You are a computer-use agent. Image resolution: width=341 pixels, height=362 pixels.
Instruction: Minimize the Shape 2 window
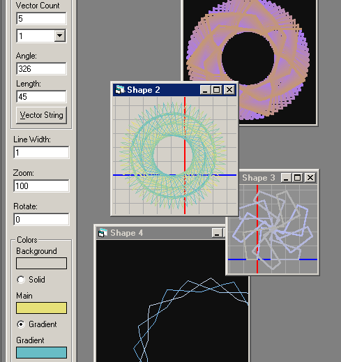[205, 90]
